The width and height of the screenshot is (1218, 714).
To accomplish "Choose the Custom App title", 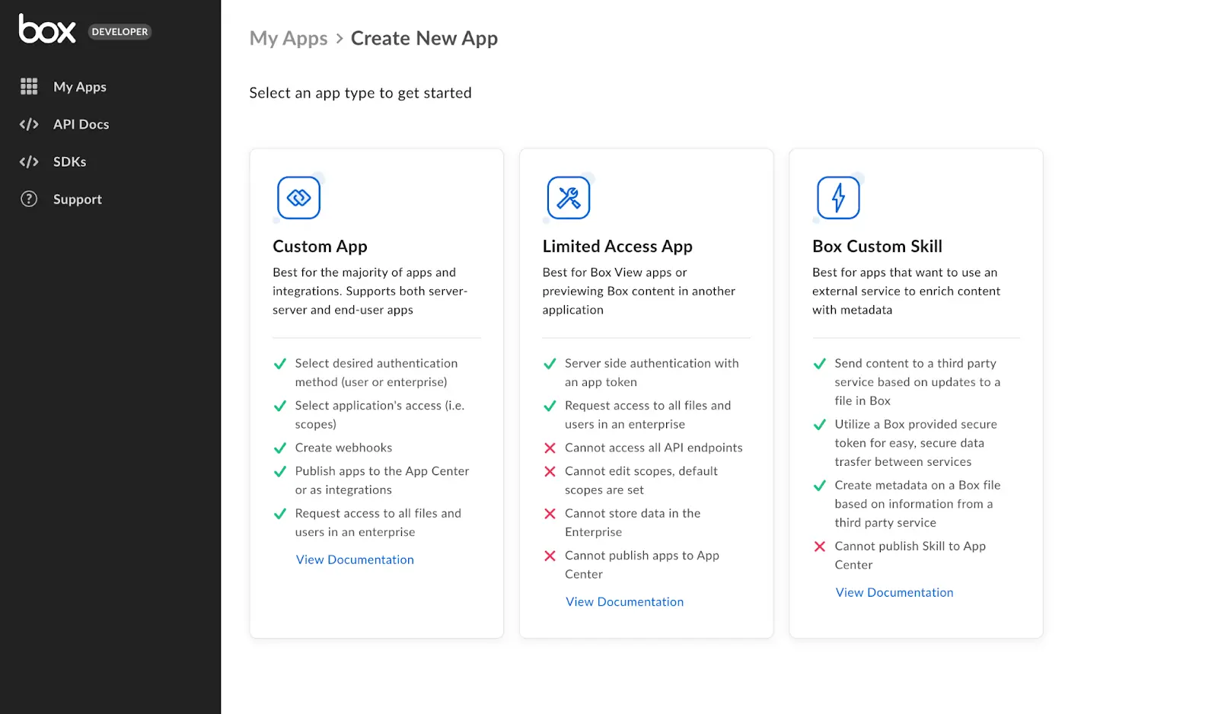I will pyautogui.click(x=320, y=247).
